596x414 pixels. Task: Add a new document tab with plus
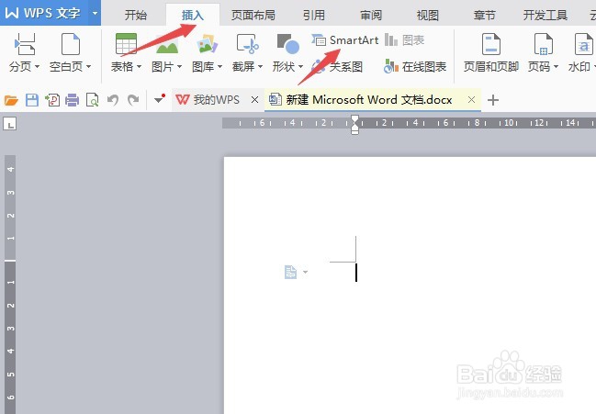point(493,100)
